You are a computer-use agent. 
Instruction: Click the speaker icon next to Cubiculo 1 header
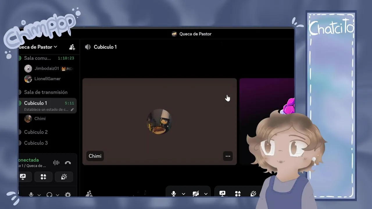coord(88,47)
